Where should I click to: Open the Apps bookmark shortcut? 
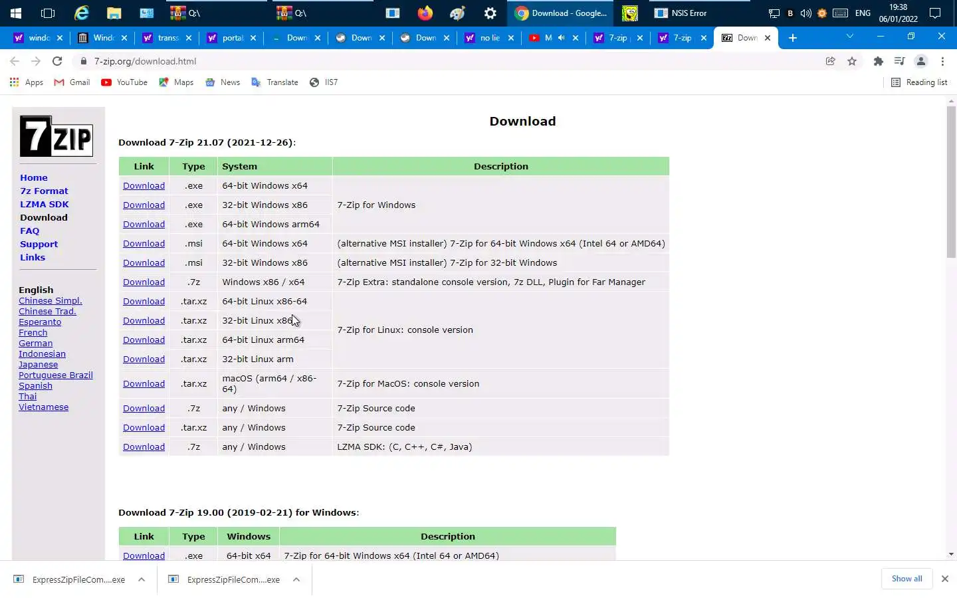click(x=27, y=82)
